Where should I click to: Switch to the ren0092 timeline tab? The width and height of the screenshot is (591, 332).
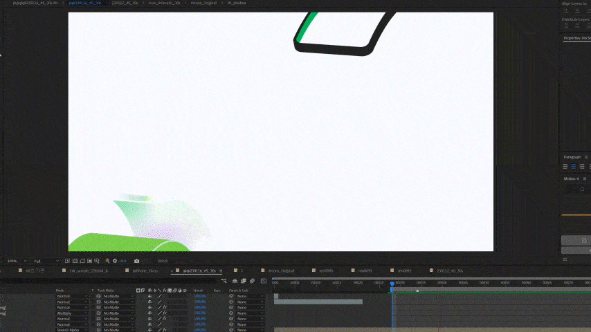pyautogui.click(x=404, y=270)
